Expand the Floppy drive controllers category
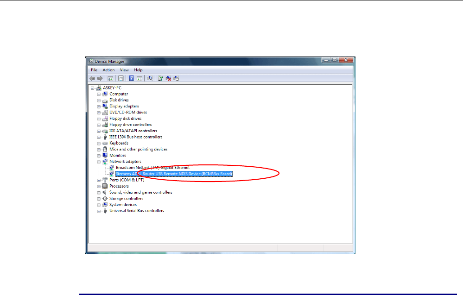This screenshot has width=463, height=295. point(99,125)
